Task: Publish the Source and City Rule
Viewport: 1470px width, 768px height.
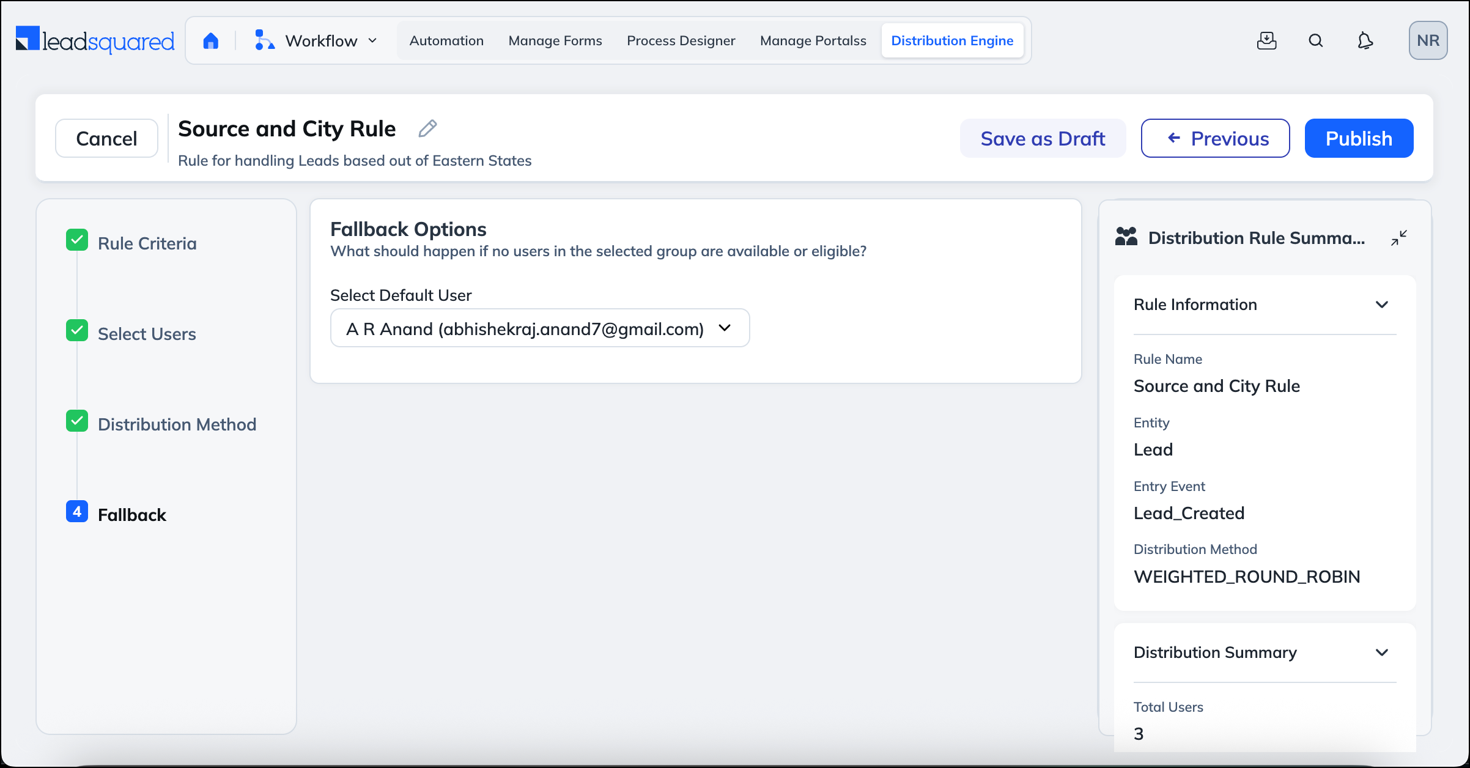Action: 1358,138
